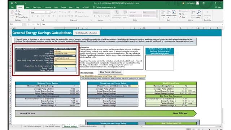
Task: Click the Copy icon in Clipboard group
Action: [x=17, y=14]
